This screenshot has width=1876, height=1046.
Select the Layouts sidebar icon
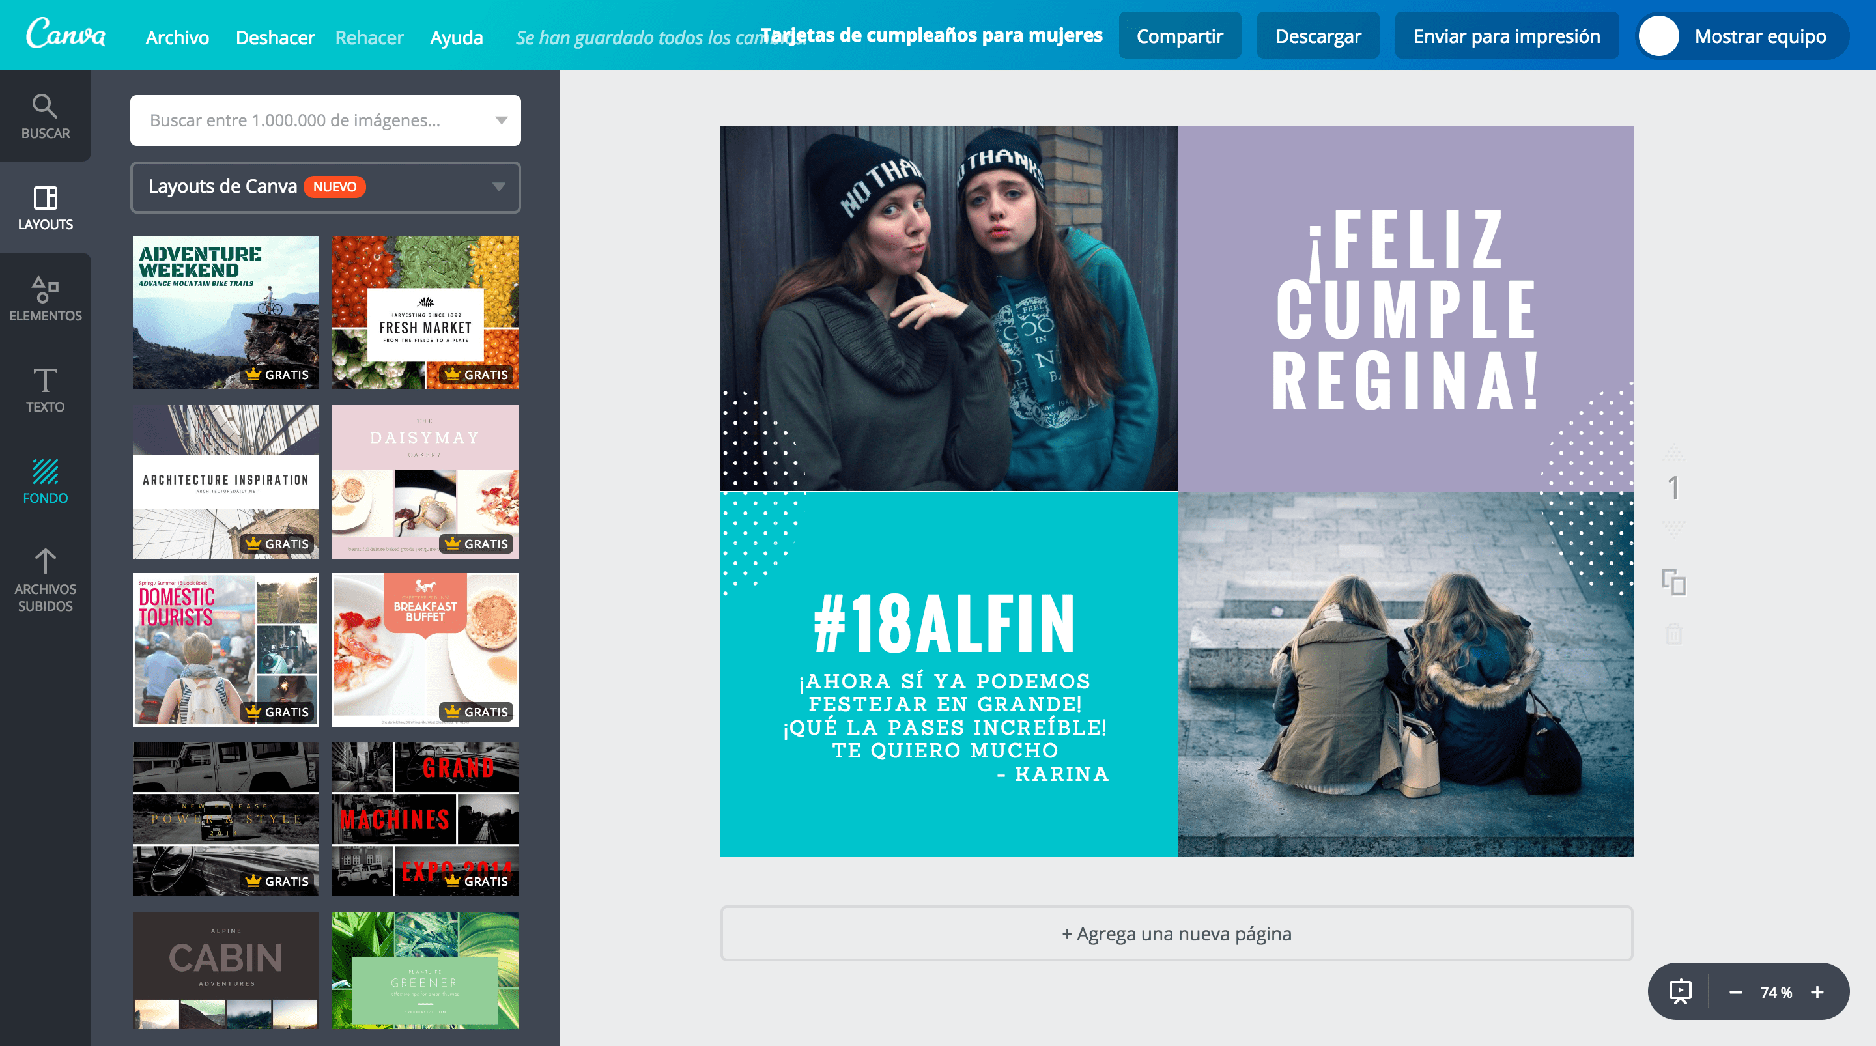45,208
